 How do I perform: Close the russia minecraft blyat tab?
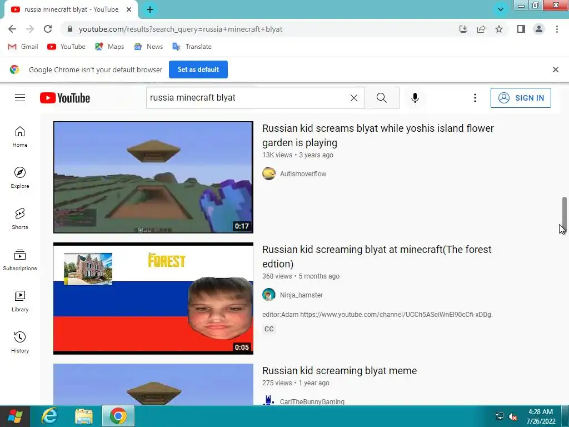coord(129,9)
